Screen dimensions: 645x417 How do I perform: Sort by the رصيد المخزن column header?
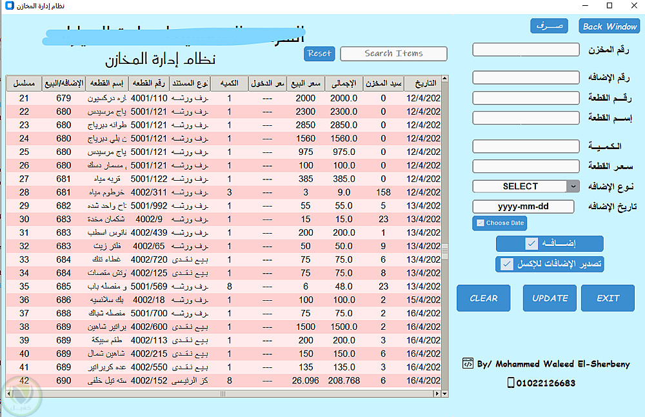[x=383, y=83]
